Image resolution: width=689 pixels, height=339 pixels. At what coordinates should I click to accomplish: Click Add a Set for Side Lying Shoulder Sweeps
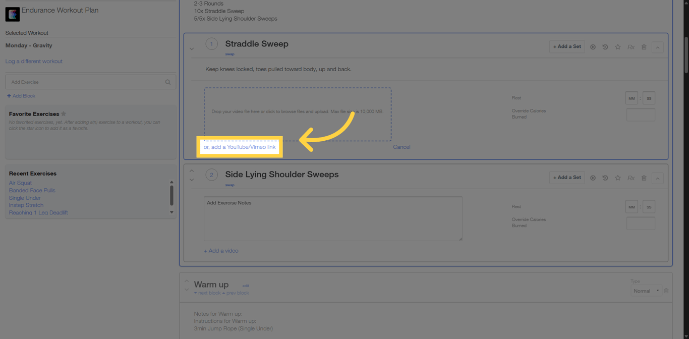[567, 178]
